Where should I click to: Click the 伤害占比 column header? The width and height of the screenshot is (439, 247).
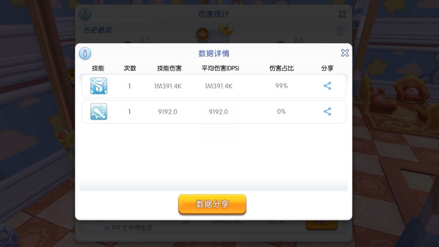[282, 68]
